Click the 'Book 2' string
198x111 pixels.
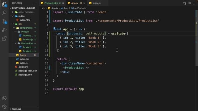point(94,42)
